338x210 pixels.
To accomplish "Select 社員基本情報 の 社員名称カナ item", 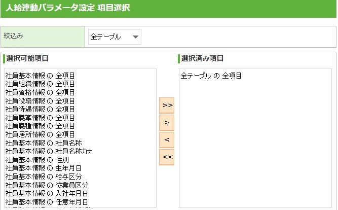I will [49, 151].
